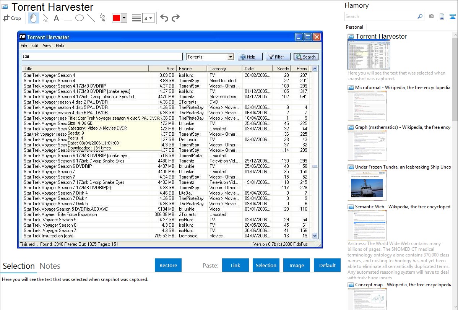Click the results list scroll-up arrow

pos(315,69)
